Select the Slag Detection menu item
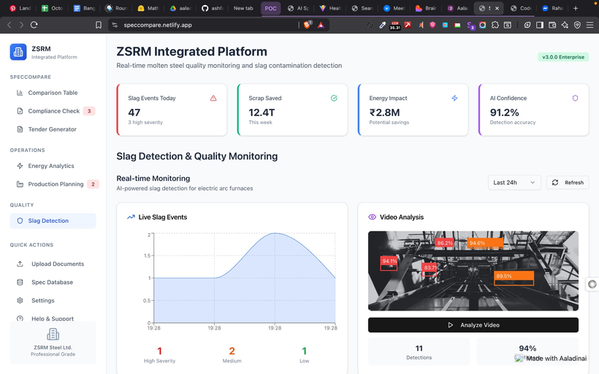The width and height of the screenshot is (599, 374). [x=53, y=221]
